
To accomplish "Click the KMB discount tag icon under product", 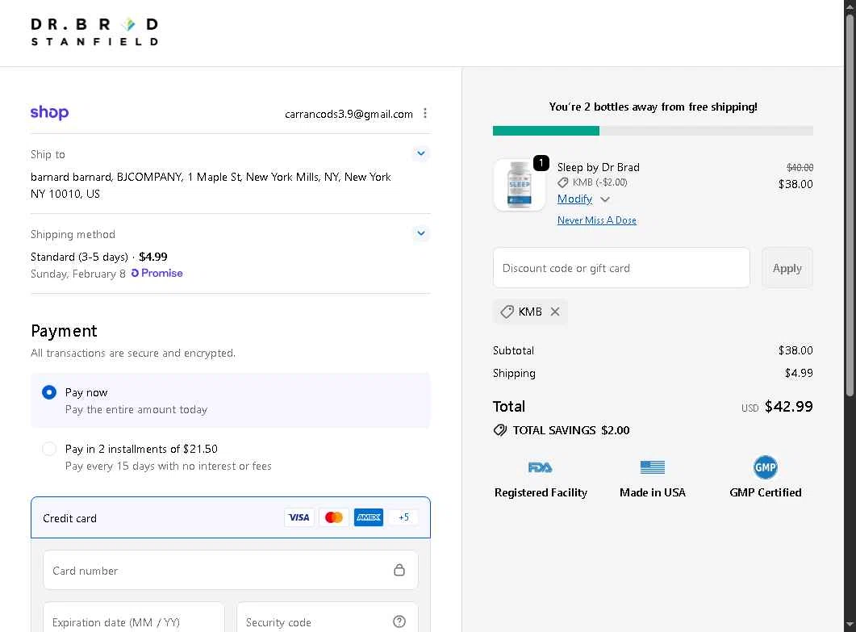I will [563, 182].
